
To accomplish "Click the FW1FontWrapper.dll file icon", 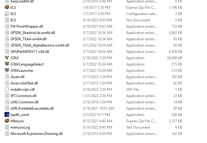I will point(7,26).
